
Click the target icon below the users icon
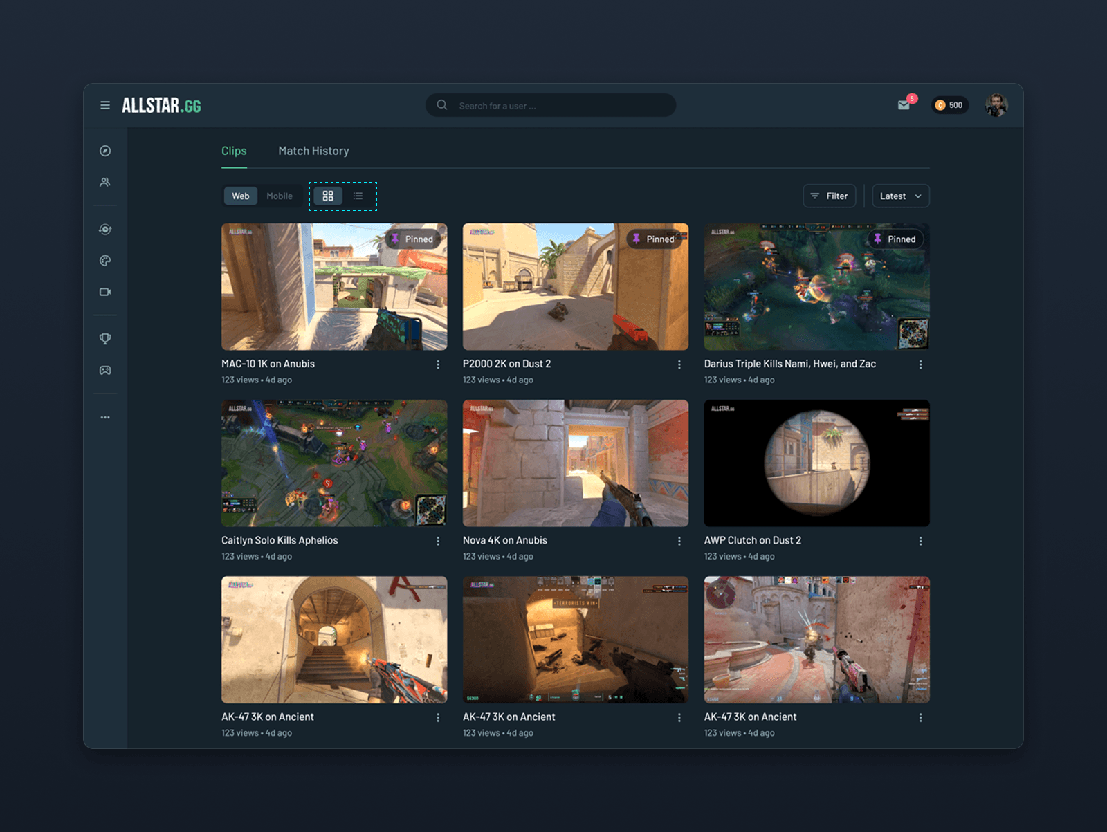tap(105, 230)
